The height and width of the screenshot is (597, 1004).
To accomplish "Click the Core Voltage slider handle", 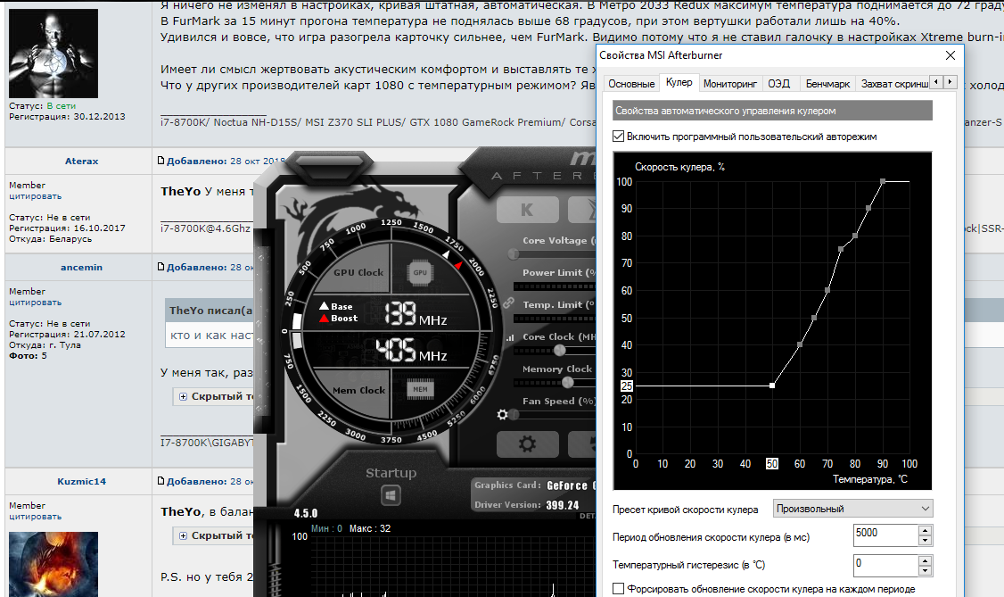I will (513, 254).
